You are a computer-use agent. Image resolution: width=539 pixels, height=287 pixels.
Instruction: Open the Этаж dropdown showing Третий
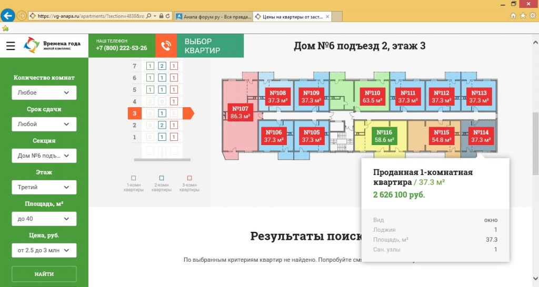(x=44, y=188)
